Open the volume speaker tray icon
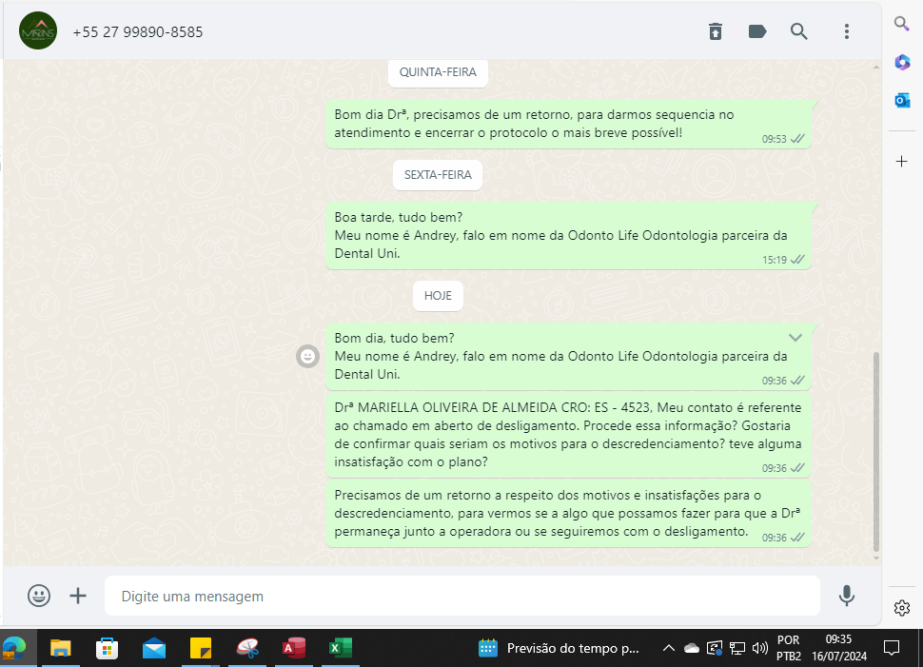The image size is (923, 667). (x=760, y=648)
